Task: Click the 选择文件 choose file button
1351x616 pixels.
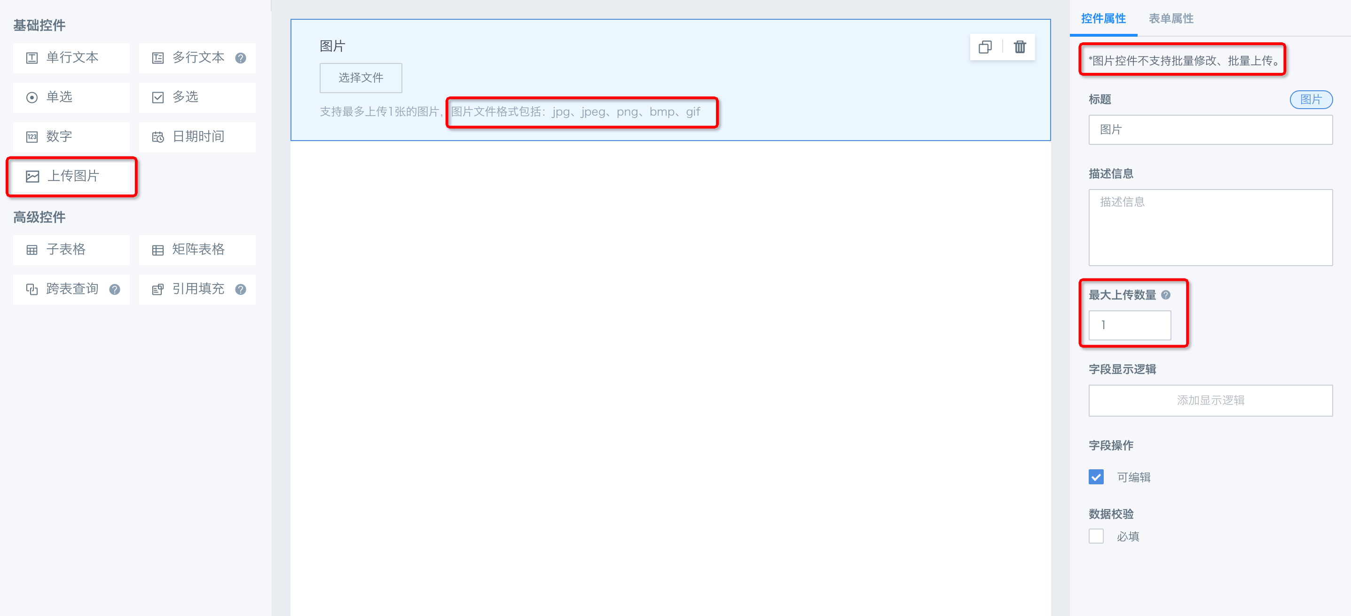Action: click(x=361, y=78)
